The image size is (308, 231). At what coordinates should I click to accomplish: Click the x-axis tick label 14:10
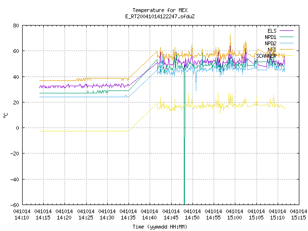(22, 218)
